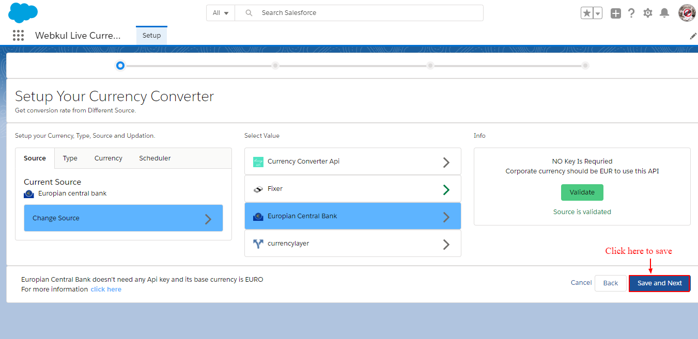Open Setup using the gear icon
The width and height of the screenshot is (698, 339).
[648, 13]
